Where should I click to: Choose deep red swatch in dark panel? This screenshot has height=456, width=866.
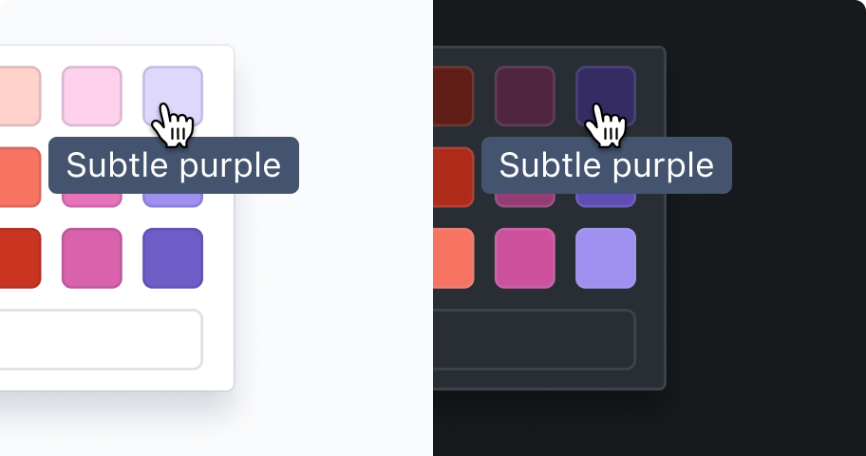coord(454,177)
